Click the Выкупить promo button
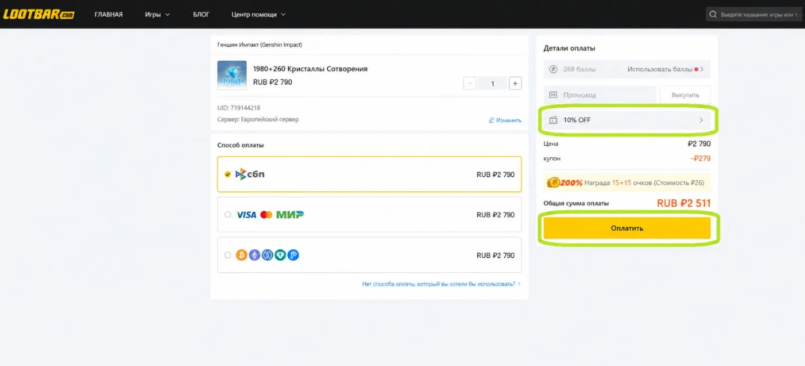This screenshot has width=805, height=366. [x=685, y=95]
